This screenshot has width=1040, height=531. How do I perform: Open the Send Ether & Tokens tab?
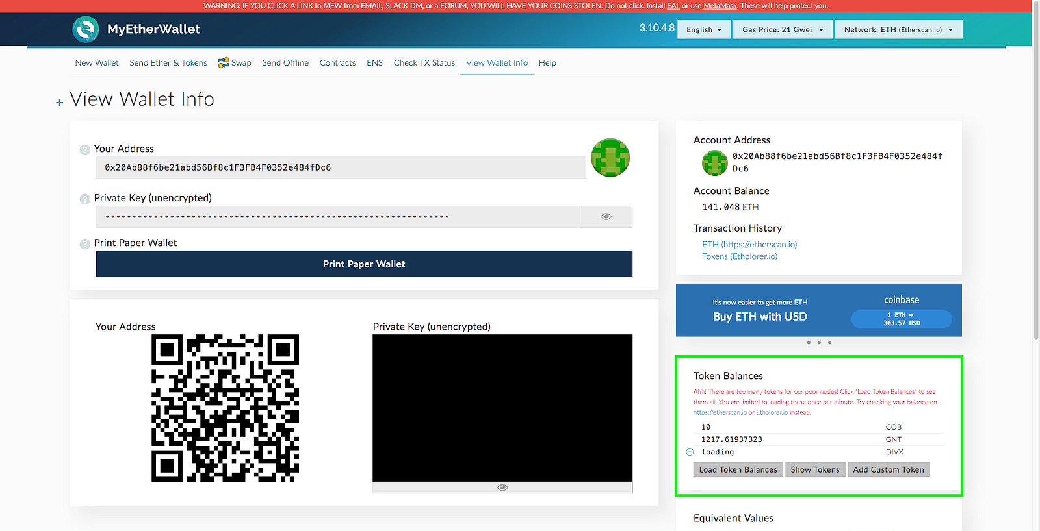coord(168,63)
